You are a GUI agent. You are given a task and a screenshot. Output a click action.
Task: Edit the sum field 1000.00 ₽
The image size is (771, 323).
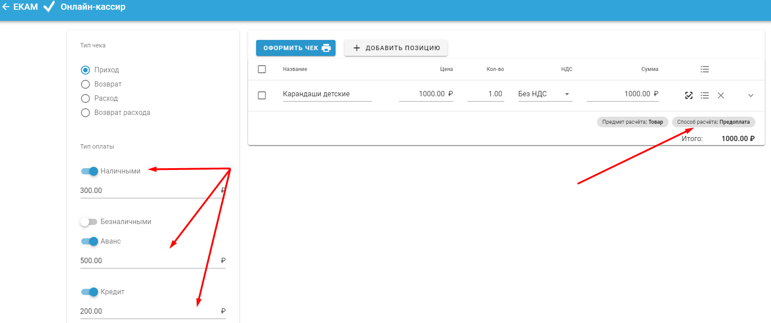point(623,94)
